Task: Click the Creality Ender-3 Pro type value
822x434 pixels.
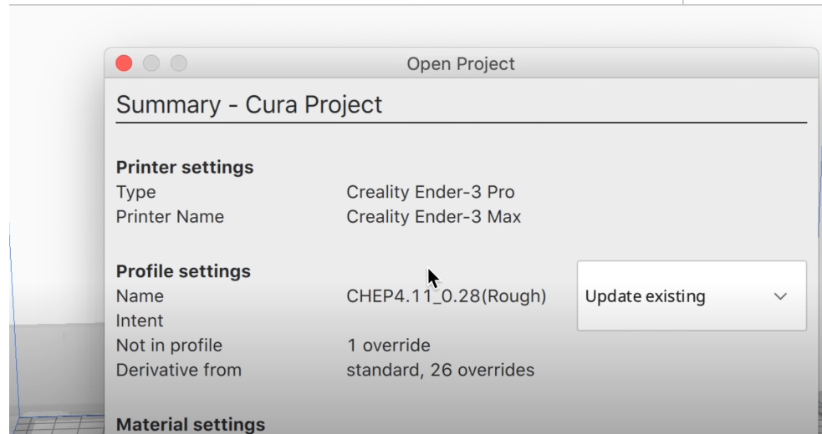Action: tap(430, 192)
